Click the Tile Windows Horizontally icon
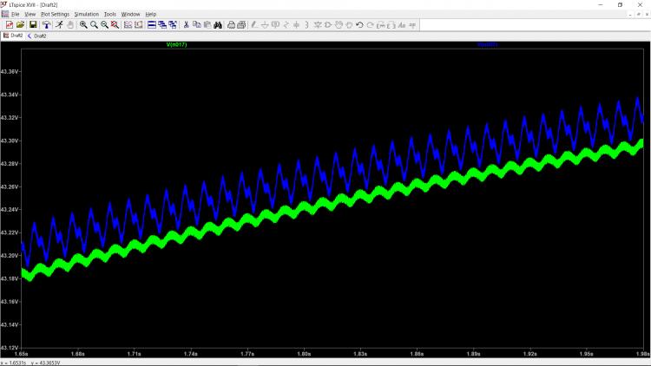The height and width of the screenshot is (366, 651). (151, 24)
